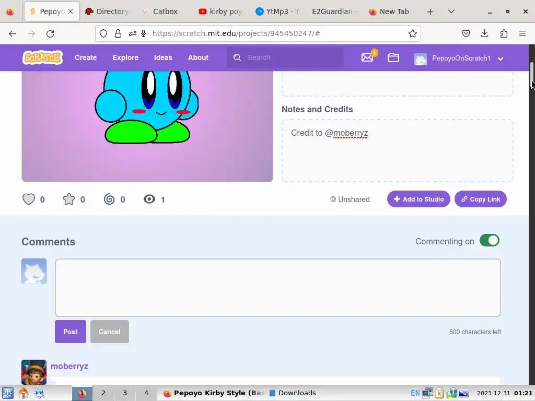Switch to virtual desktop 3
This screenshot has width=535, height=401.
pyautogui.click(x=125, y=393)
